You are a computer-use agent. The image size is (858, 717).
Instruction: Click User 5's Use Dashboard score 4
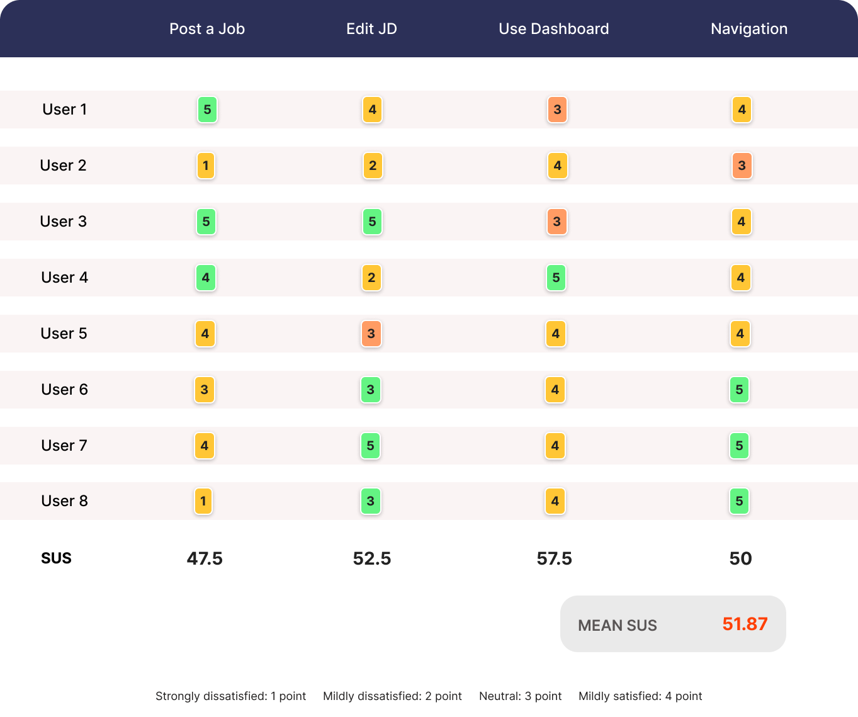tap(556, 334)
